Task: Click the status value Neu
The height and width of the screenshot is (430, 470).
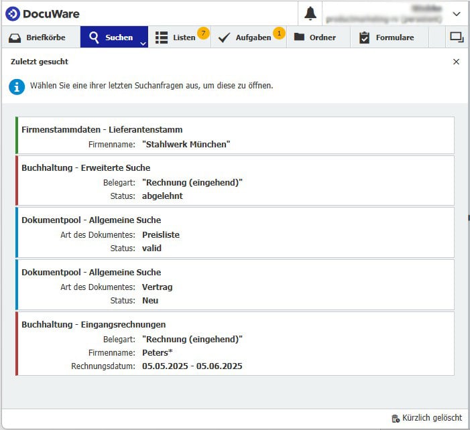Action: click(150, 300)
